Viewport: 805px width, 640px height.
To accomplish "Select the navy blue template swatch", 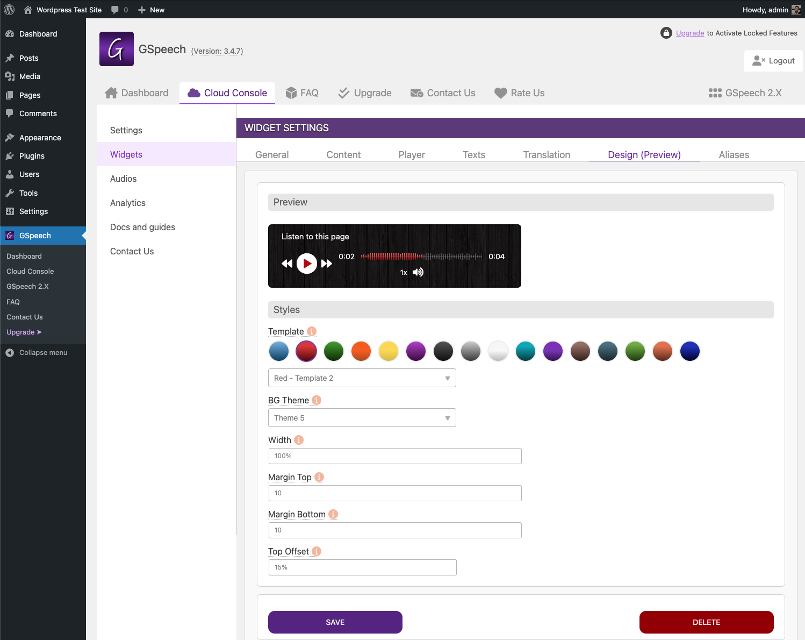I will click(690, 351).
